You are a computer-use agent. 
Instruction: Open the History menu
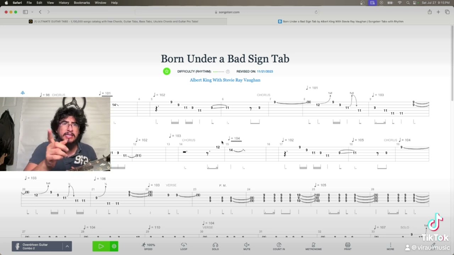[x=64, y=3]
